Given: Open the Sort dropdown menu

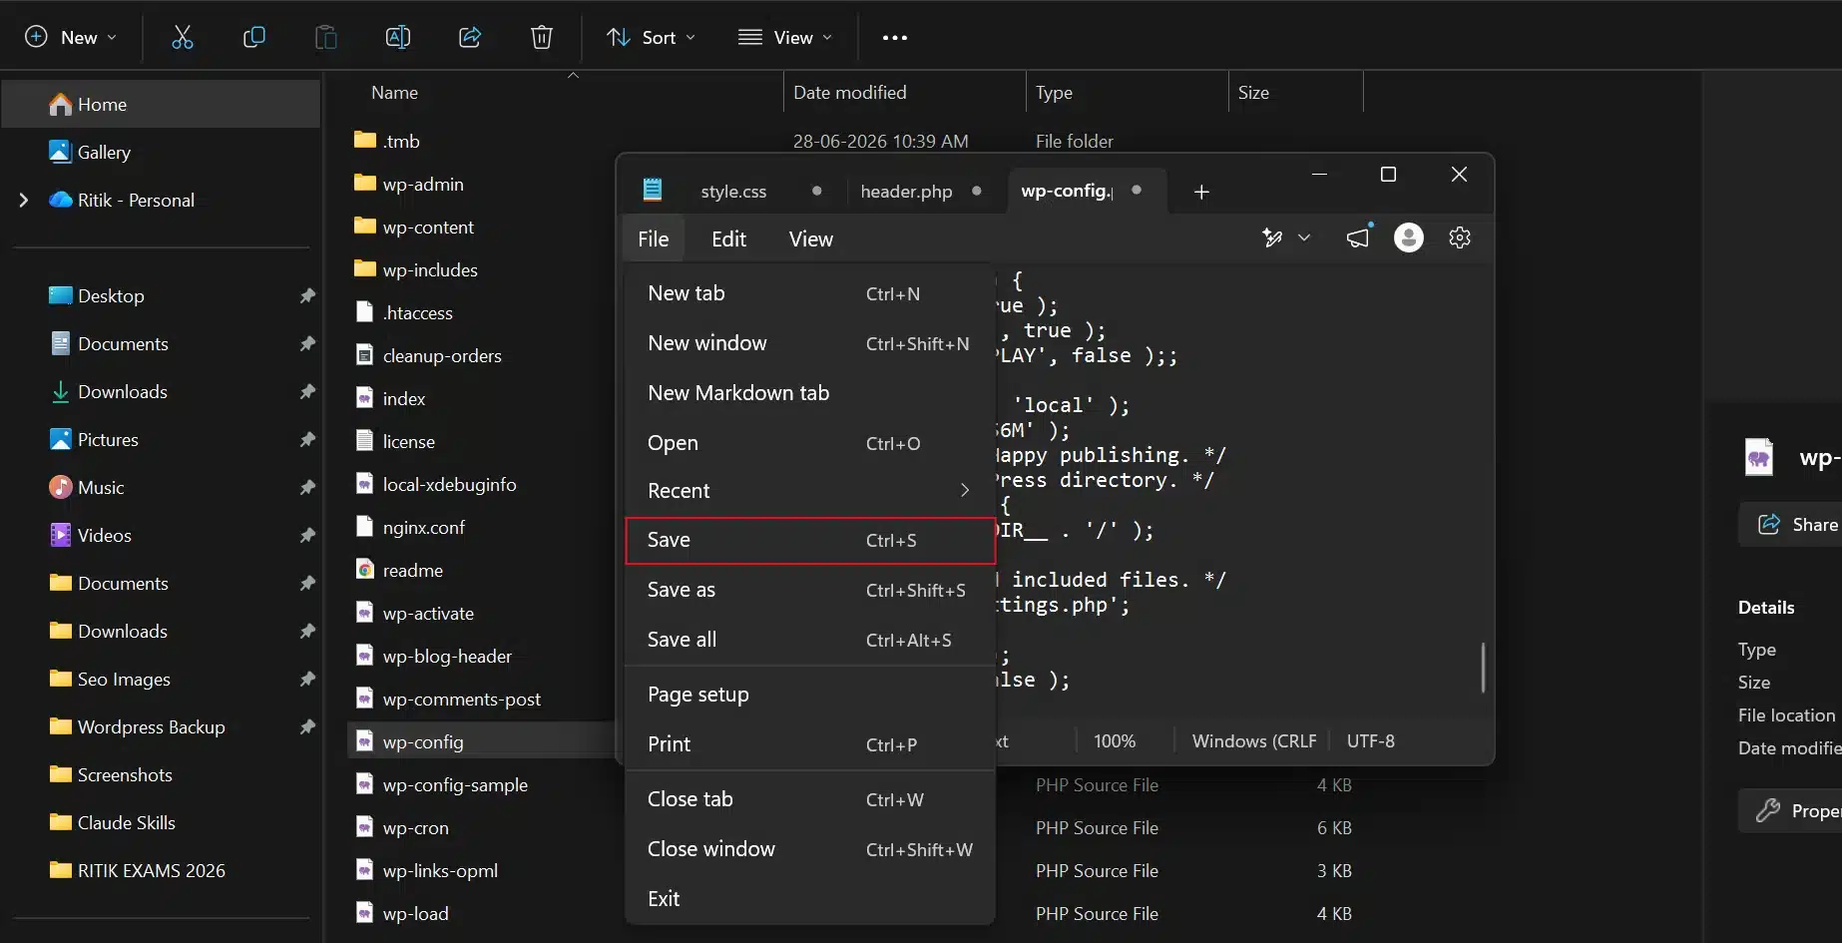Looking at the screenshot, I should click(651, 37).
